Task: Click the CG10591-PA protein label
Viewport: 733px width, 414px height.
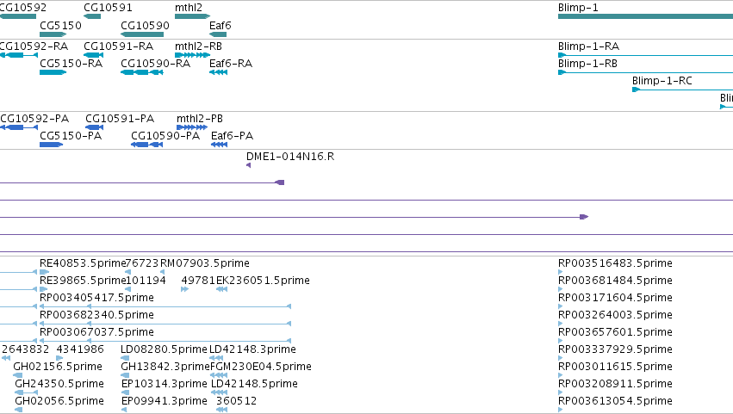Action: click(x=120, y=119)
